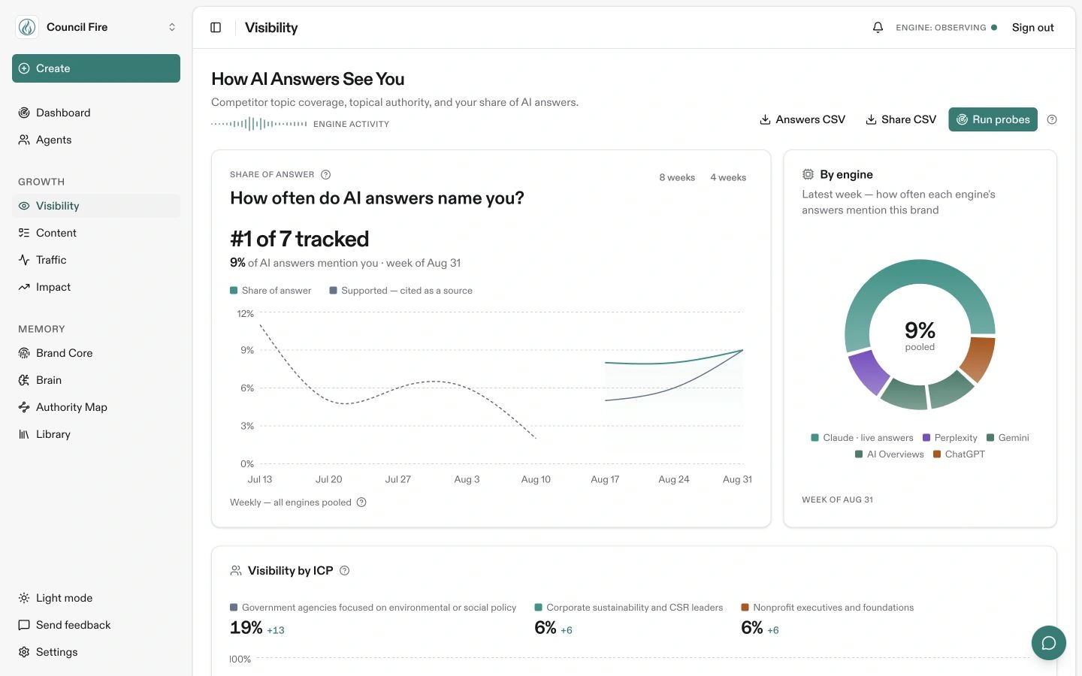Viewport: 1082px width, 676px height.
Task: Click the help icon by Weekly — all engines pooled
Action: (x=361, y=502)
